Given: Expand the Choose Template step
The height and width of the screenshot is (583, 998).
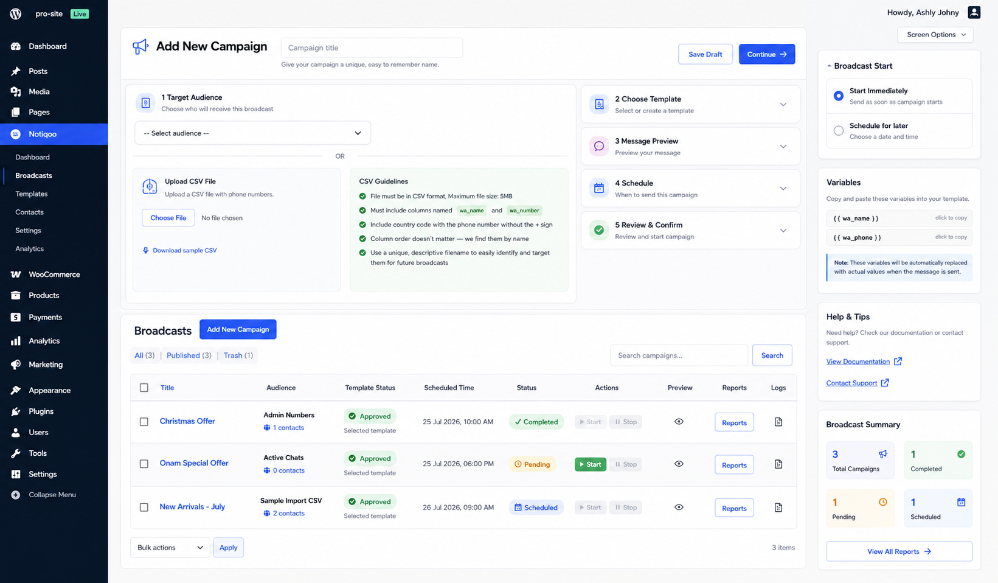Looking at the screenshot, I should (x=690, y=105).
